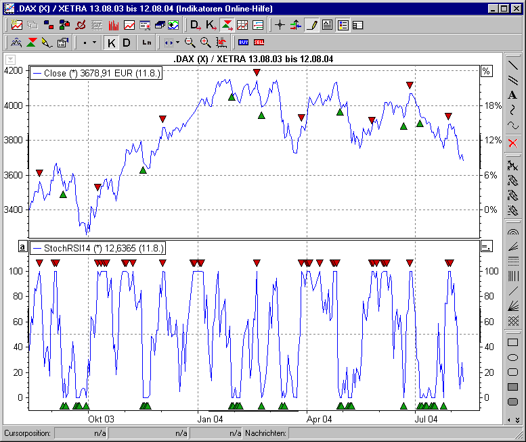Zoom in with the plus magnifier

[205, 43]
